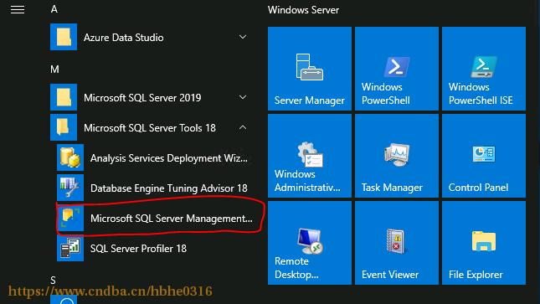Image resolution: width=540 pixels, height=304 pixels.
Task: Jump to app list letter M header
Action: pyautogui.click(x=54, y=70)
